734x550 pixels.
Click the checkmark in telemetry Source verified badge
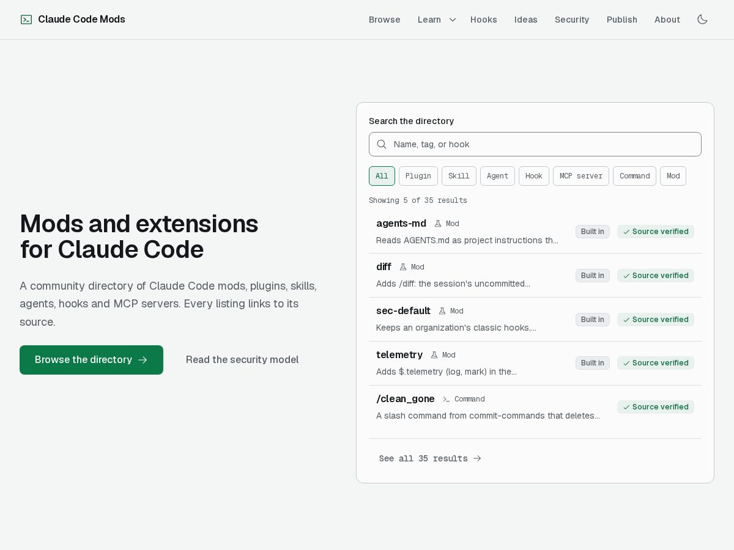626,363
